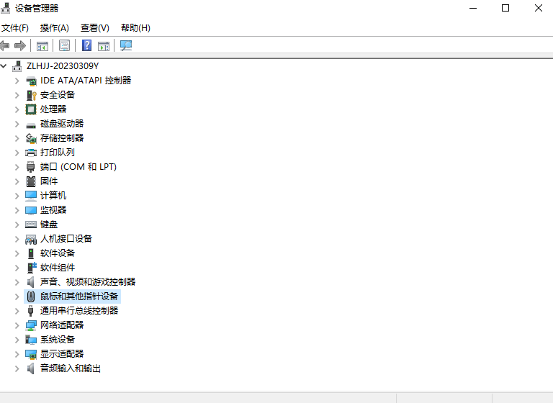Viewport: 553px width, 403px height.
Task: Expand the 鼠标和其他指针设备 arrow
Action: click(17, 296)
